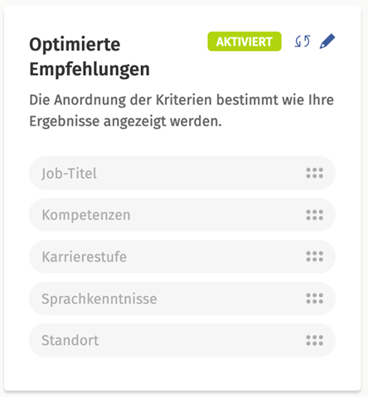Click empty card area below the Standort row
368x397 pixels.
182,374
